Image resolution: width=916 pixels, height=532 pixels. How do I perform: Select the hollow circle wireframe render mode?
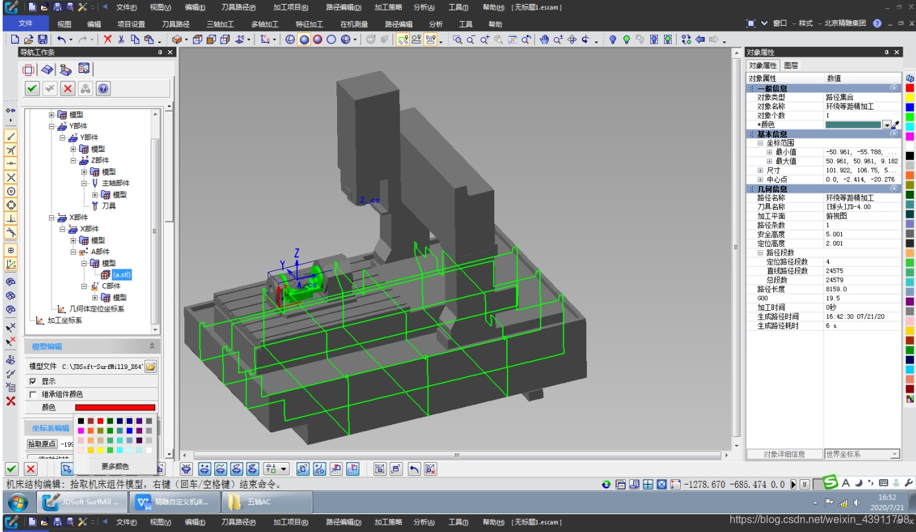tap(332, 40)
